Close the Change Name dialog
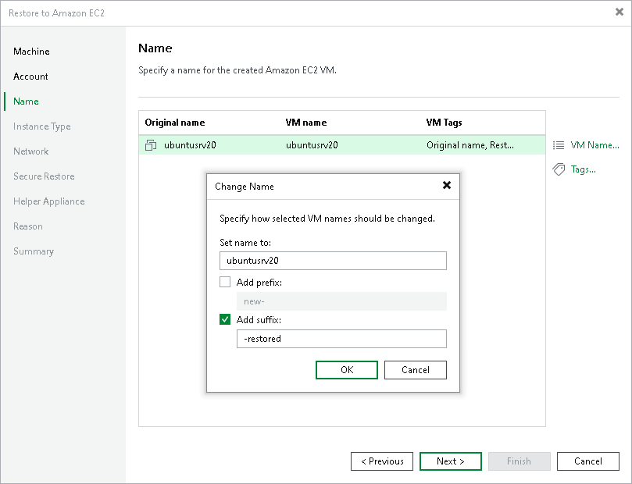 click(447, 185)
